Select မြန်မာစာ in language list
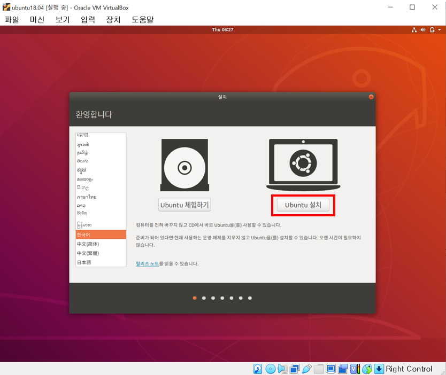446x375 pixels. tap(101, 225)
